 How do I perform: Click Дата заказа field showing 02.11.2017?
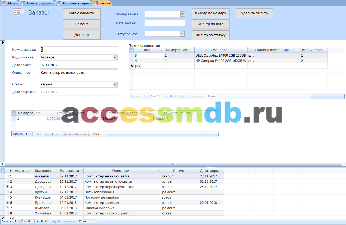[79, 65]
